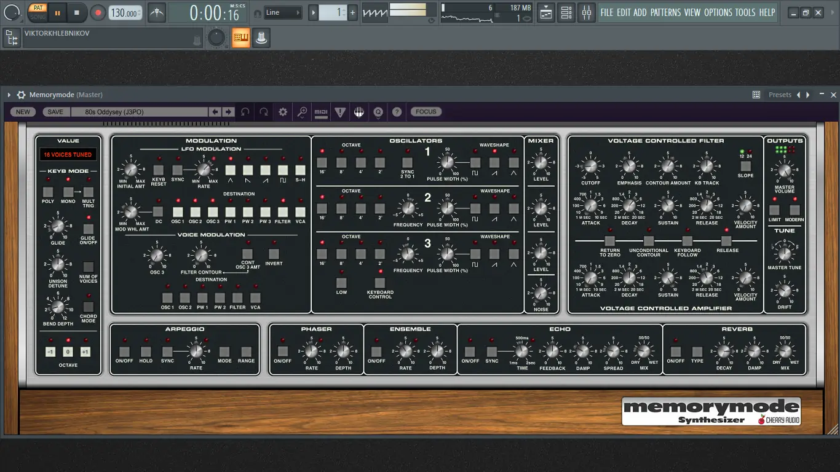Viewport: 840px width, 472px height.
Task: Open the Presets browser at top right of plugin
Action: pos(780,94)
